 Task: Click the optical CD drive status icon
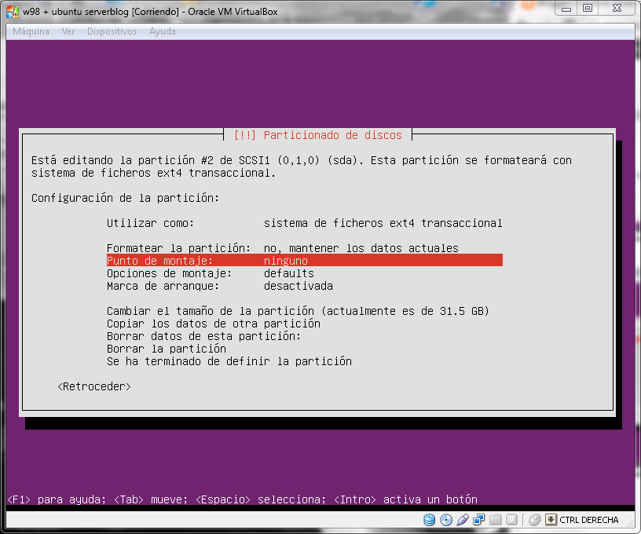click(x=446, y=520)
